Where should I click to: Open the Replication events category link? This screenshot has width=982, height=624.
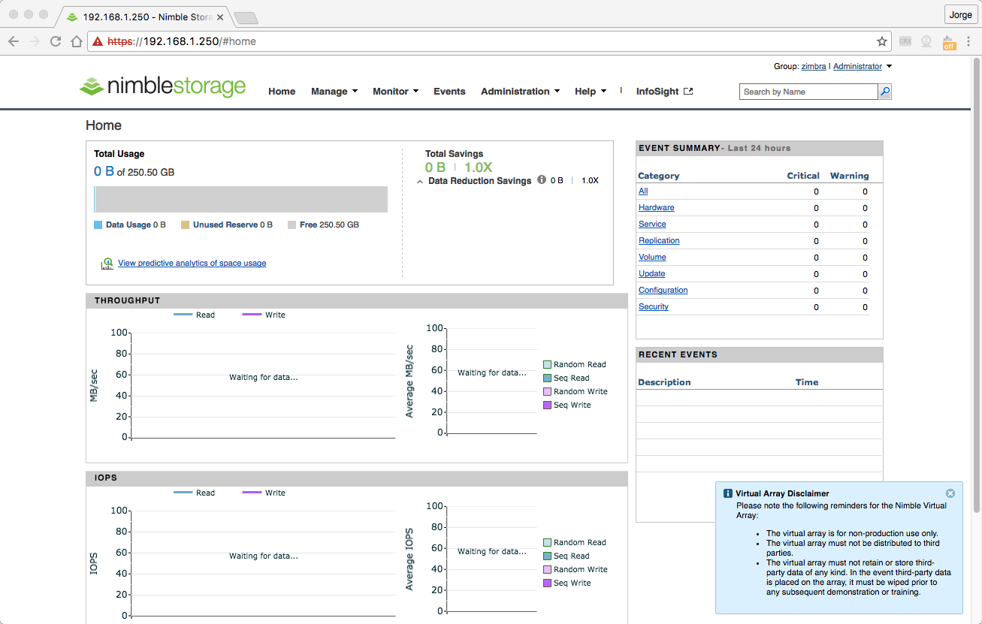(x=659, y=241)
